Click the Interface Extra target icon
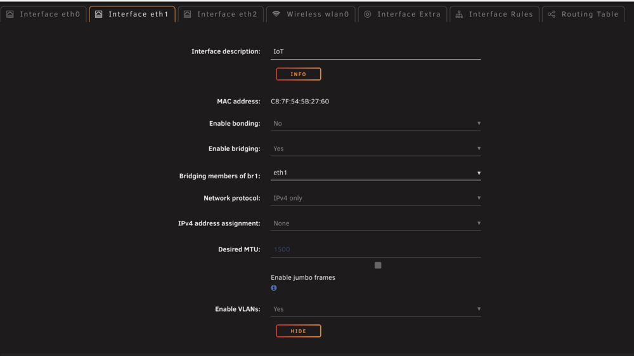The image size is (634, 356). click(x=368, y=14)
